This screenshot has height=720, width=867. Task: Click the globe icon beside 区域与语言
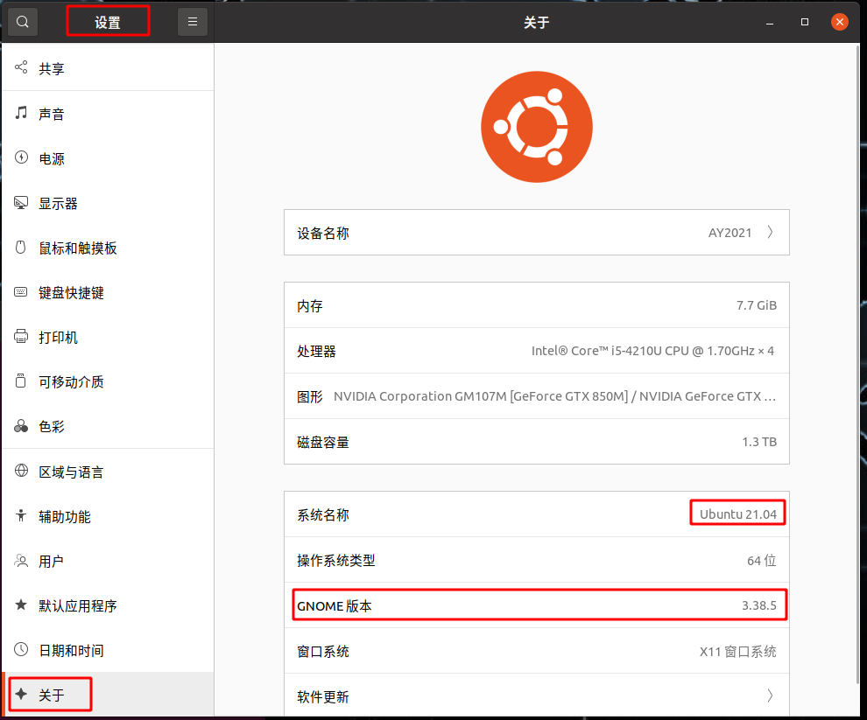[x=21, y=471]
